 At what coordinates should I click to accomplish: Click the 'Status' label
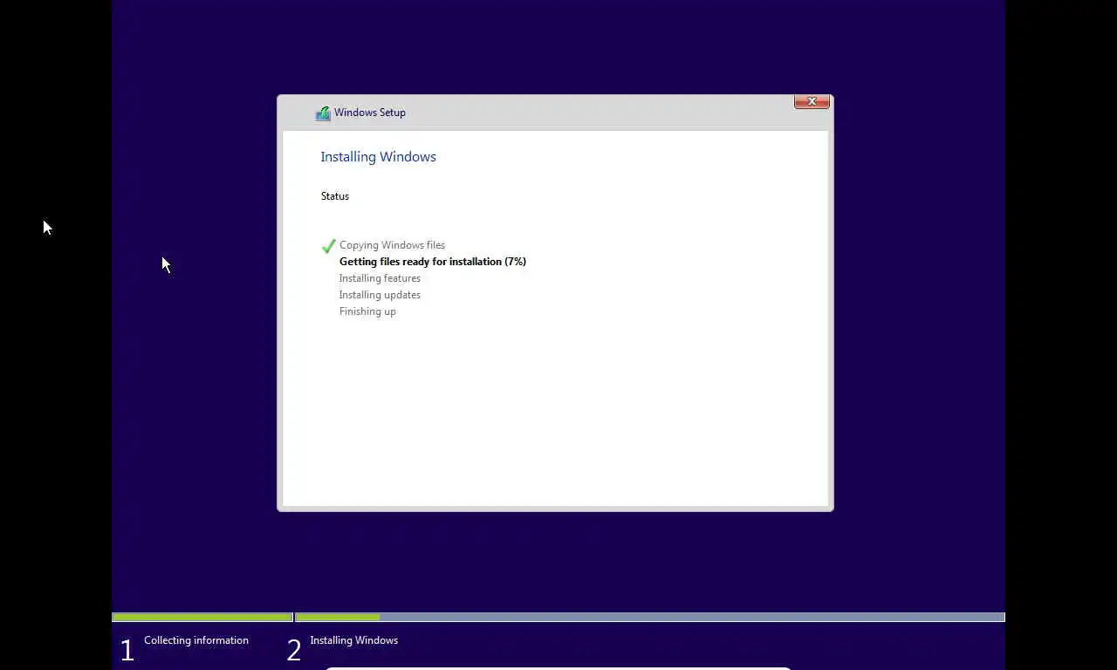(335, 196)
